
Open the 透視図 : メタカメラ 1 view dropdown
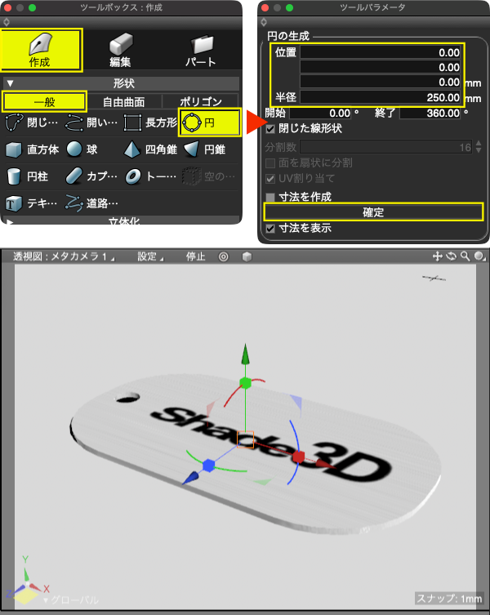point(64,256)
